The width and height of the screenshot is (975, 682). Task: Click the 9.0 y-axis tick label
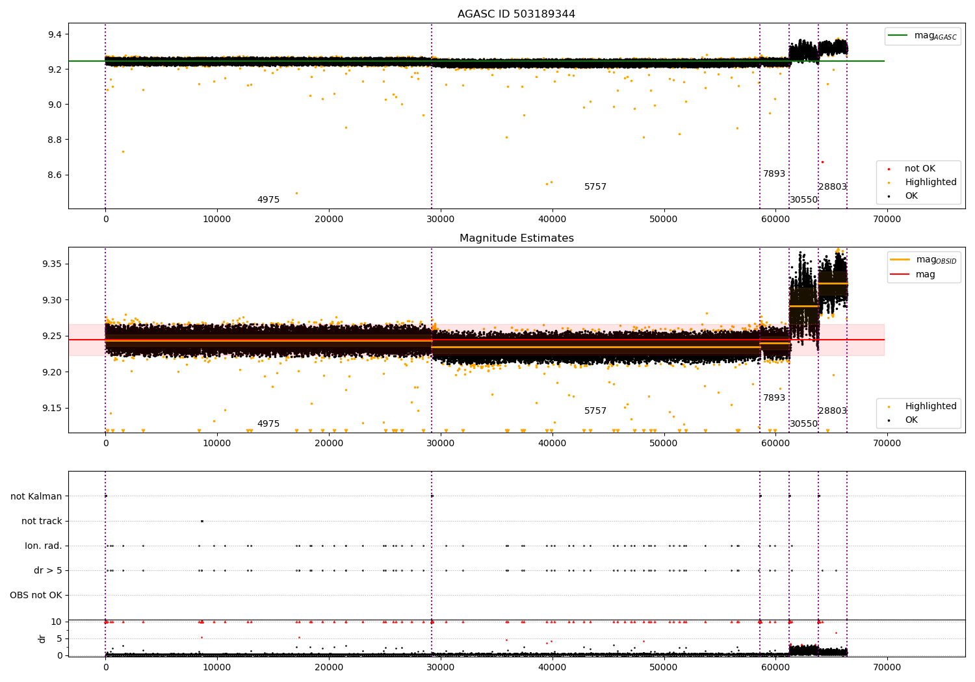click(x=55, y=105)
